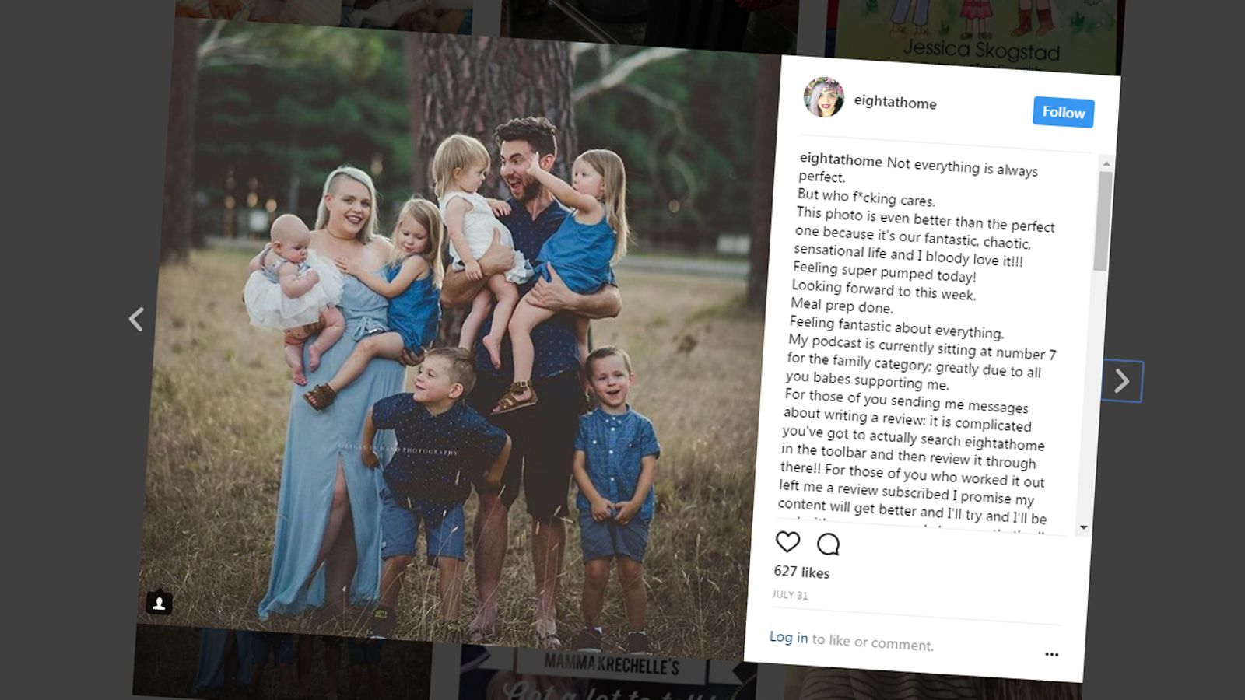Screen dimensions: 1245x700
Task: Click the 'to like or comment' field
Action: [x=872, y=642]
